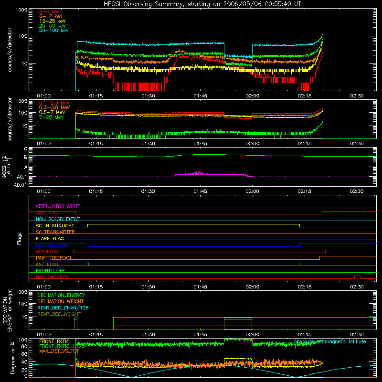Click the HESSI Observing Summary title text
This screenshot has width=382, height=382.
[x=202, y=4]
